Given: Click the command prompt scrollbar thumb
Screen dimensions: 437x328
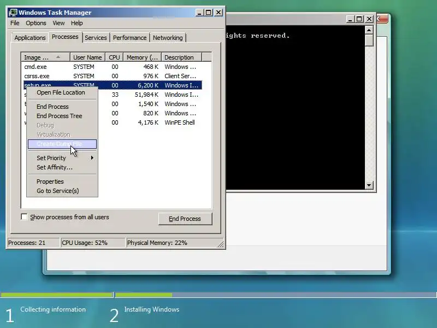Looking at the screenshot, I should tap(369, 40).
